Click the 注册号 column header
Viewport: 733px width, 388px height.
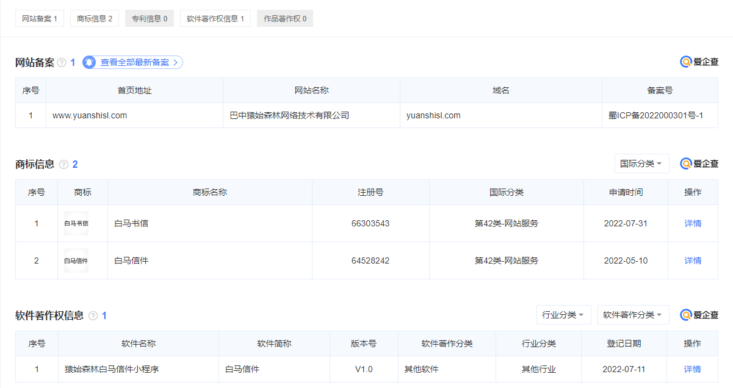(x=370, y=192)
